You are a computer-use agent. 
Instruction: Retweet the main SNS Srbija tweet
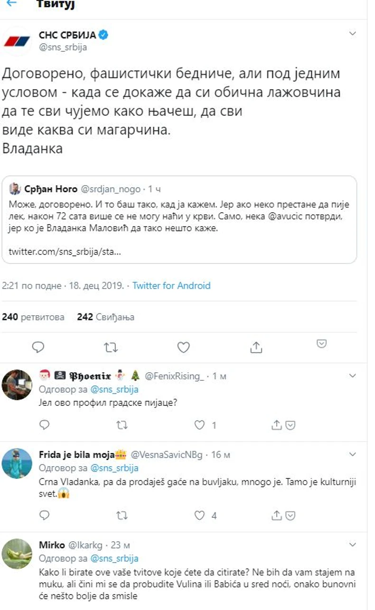[x=111, y=347]
